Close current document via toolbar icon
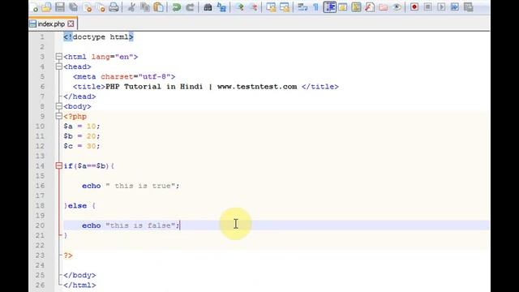This screenshot has height=292, width=519. pyautogui.click(x=88, y=7)
